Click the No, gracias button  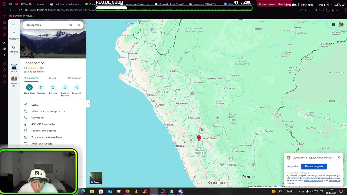tap(293, 166)
